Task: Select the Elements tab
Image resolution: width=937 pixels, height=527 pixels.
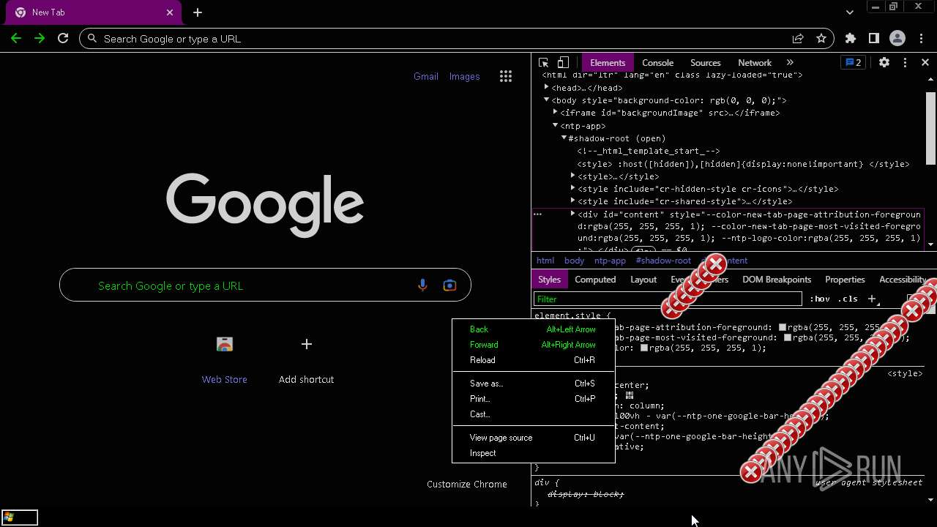Action: (x=608, y=63)
